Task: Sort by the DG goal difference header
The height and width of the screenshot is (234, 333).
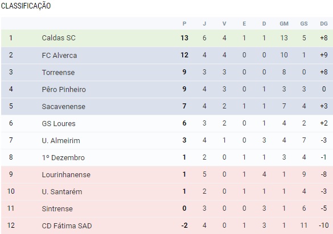Action: pos(324,23)
